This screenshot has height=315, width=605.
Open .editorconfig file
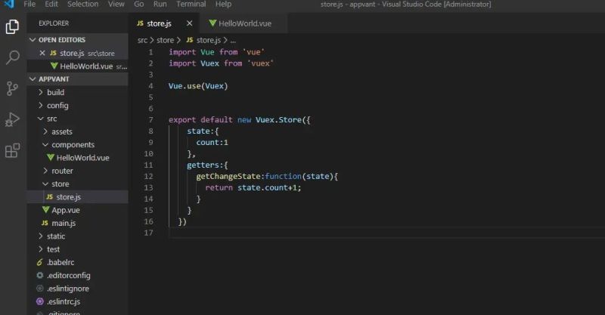(x=77, y=275)
